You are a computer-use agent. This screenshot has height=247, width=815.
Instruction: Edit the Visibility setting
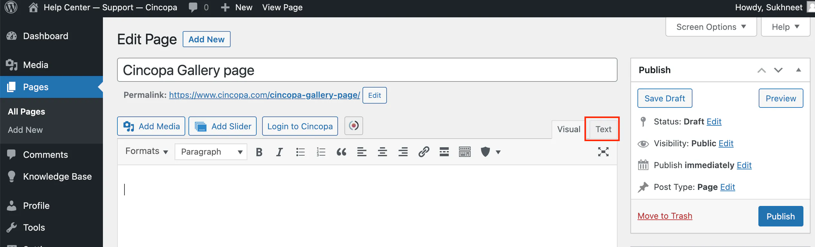point(726,143)
